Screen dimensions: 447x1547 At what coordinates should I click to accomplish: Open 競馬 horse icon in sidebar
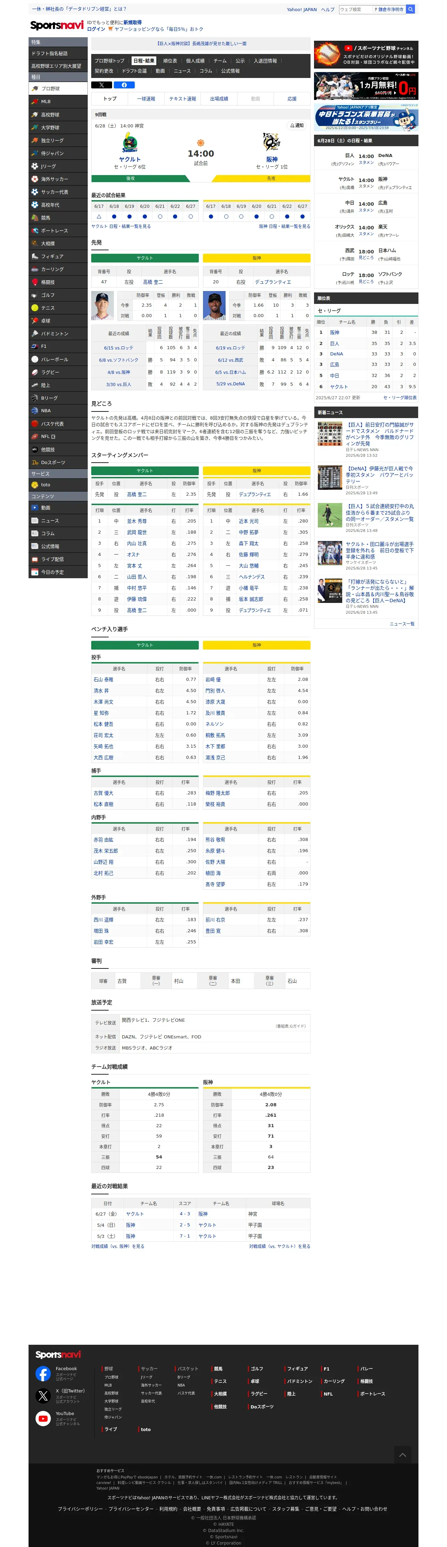tap(35, 218)
